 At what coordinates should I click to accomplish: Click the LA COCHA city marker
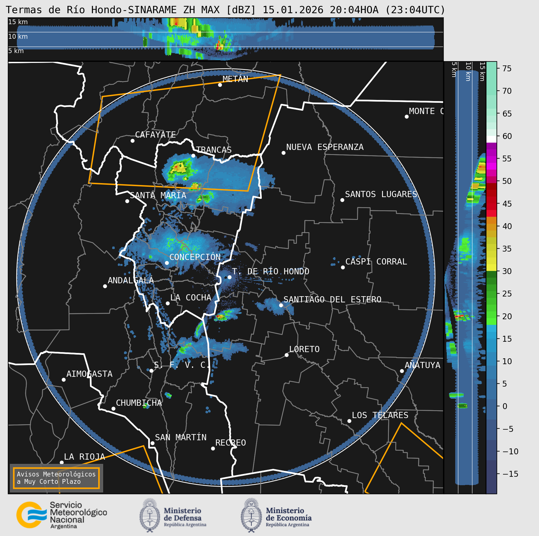click(x=168, y=303)
